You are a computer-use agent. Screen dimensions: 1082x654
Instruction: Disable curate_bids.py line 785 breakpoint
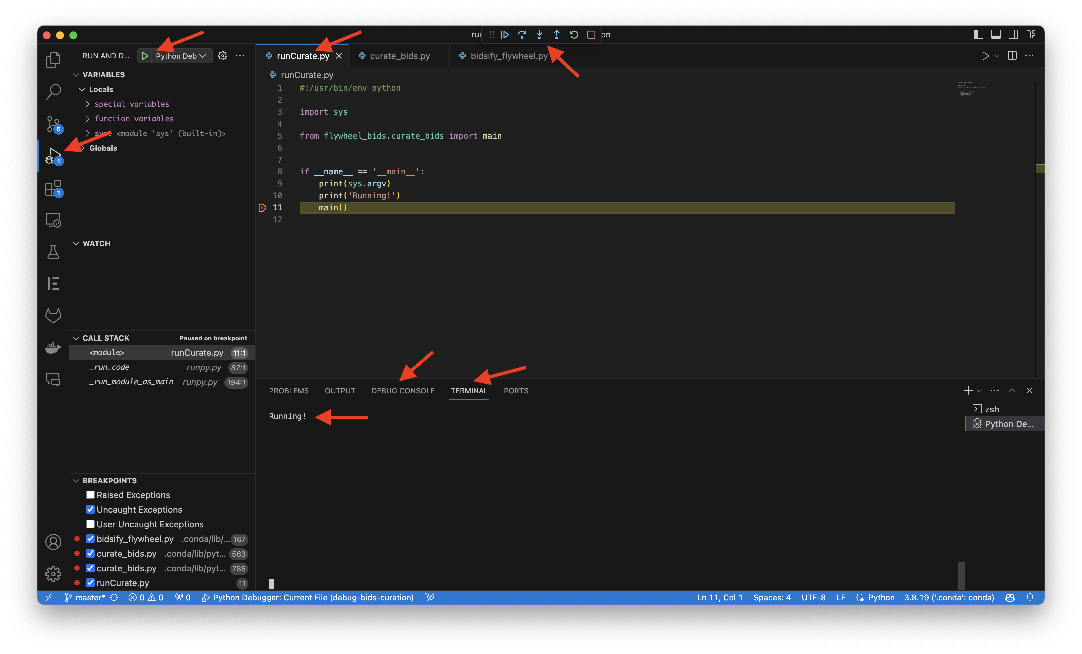[90, 568]
